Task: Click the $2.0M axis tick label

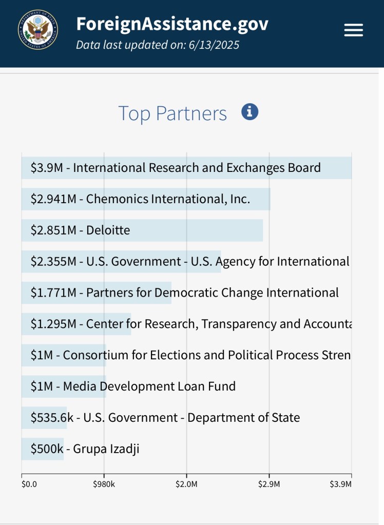Action: [186, 484]
